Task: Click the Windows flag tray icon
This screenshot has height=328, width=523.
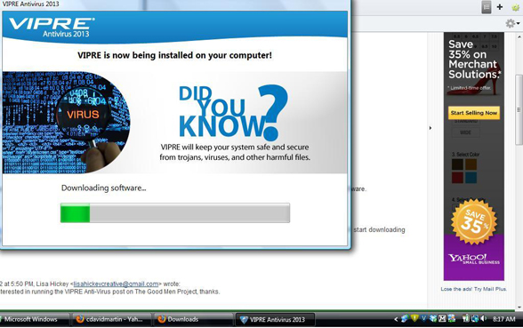Action: [x=452, y=318]
